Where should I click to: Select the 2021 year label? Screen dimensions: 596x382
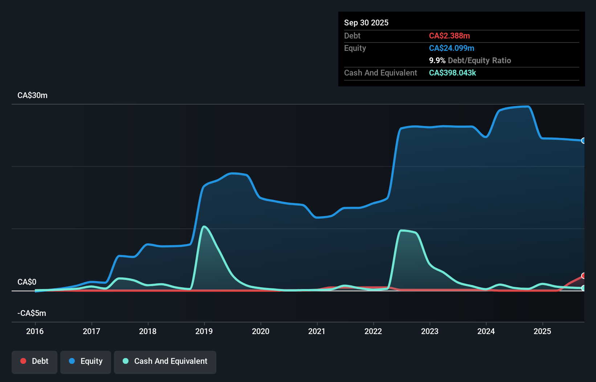pyautogui.click(x=317, y=331)
